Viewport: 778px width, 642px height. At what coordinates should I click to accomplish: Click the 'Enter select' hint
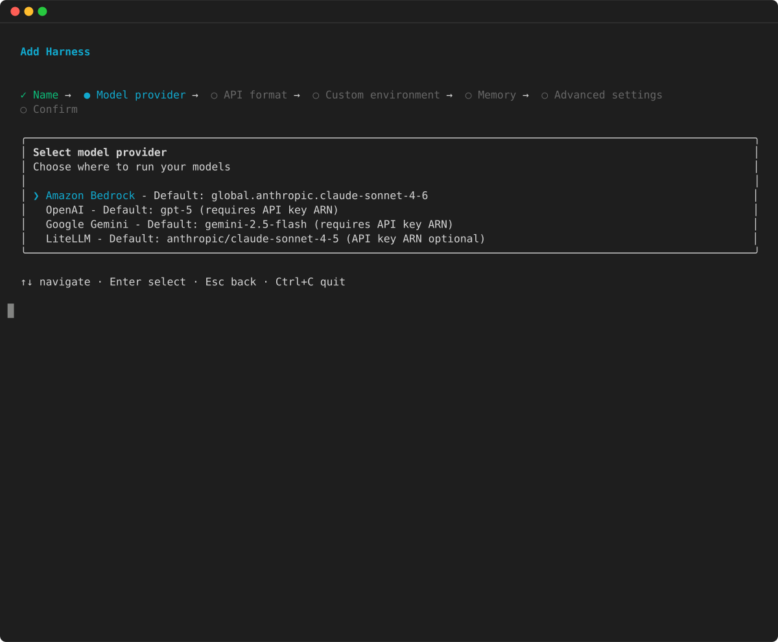click(148, 282)
